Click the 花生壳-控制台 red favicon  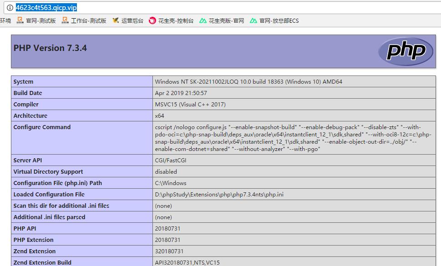[x=152, y=20]
